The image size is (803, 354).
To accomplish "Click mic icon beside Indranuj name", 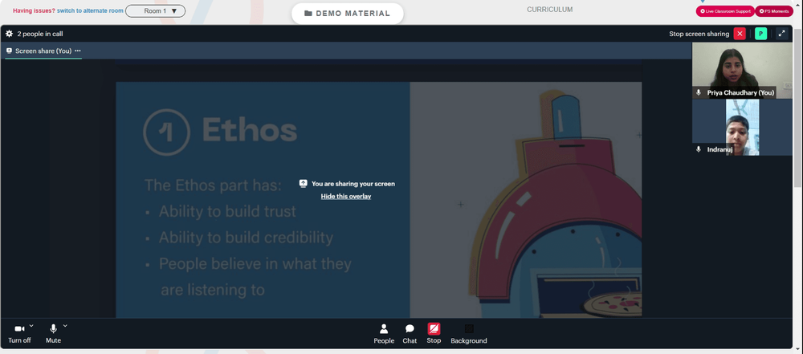I will (698, 149).
